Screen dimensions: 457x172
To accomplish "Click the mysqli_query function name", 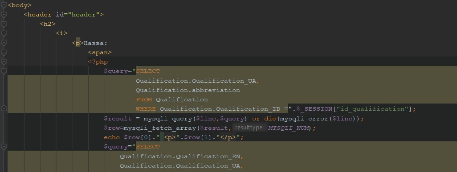I will (166, 119).
